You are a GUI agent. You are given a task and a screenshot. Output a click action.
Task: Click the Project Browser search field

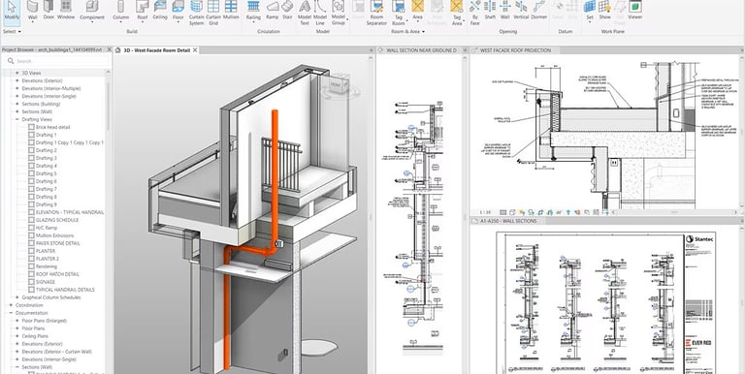click(57, 61)
